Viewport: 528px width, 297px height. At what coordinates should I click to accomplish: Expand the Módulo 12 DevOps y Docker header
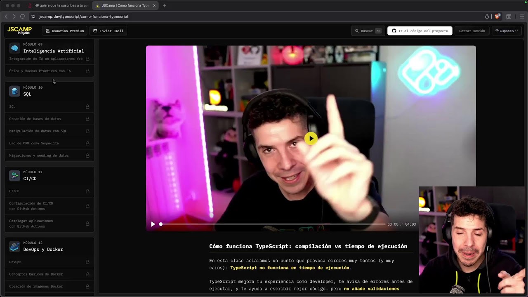click(49, 246)
